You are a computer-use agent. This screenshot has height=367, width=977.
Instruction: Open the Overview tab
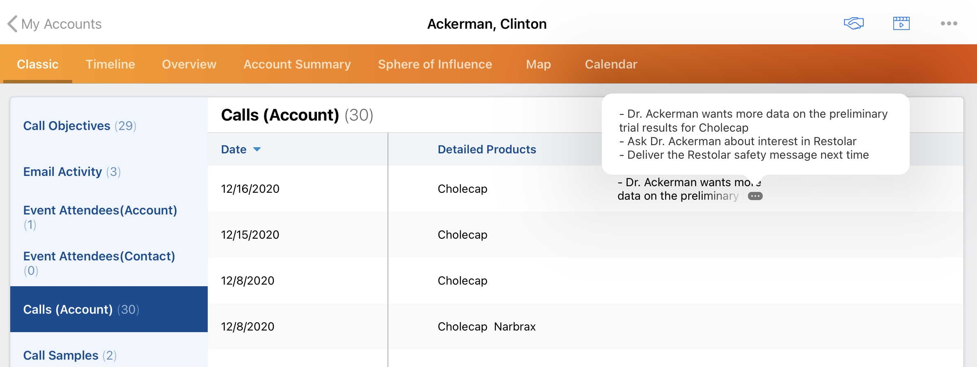click(189, 64)
